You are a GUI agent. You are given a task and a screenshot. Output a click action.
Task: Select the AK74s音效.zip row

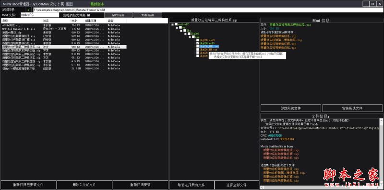click(x=64, y=25)
